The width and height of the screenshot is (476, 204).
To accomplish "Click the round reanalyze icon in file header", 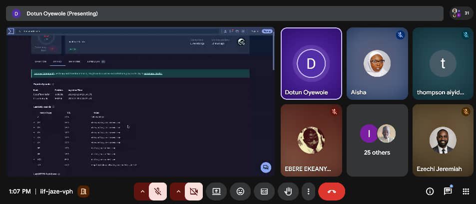I will 242,42.
